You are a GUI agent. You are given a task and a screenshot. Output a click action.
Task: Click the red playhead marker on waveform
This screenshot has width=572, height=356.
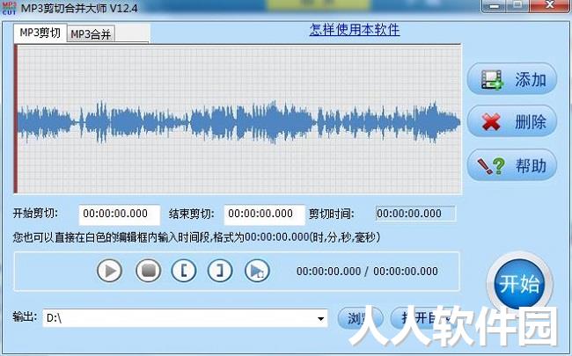pos(16,120)
